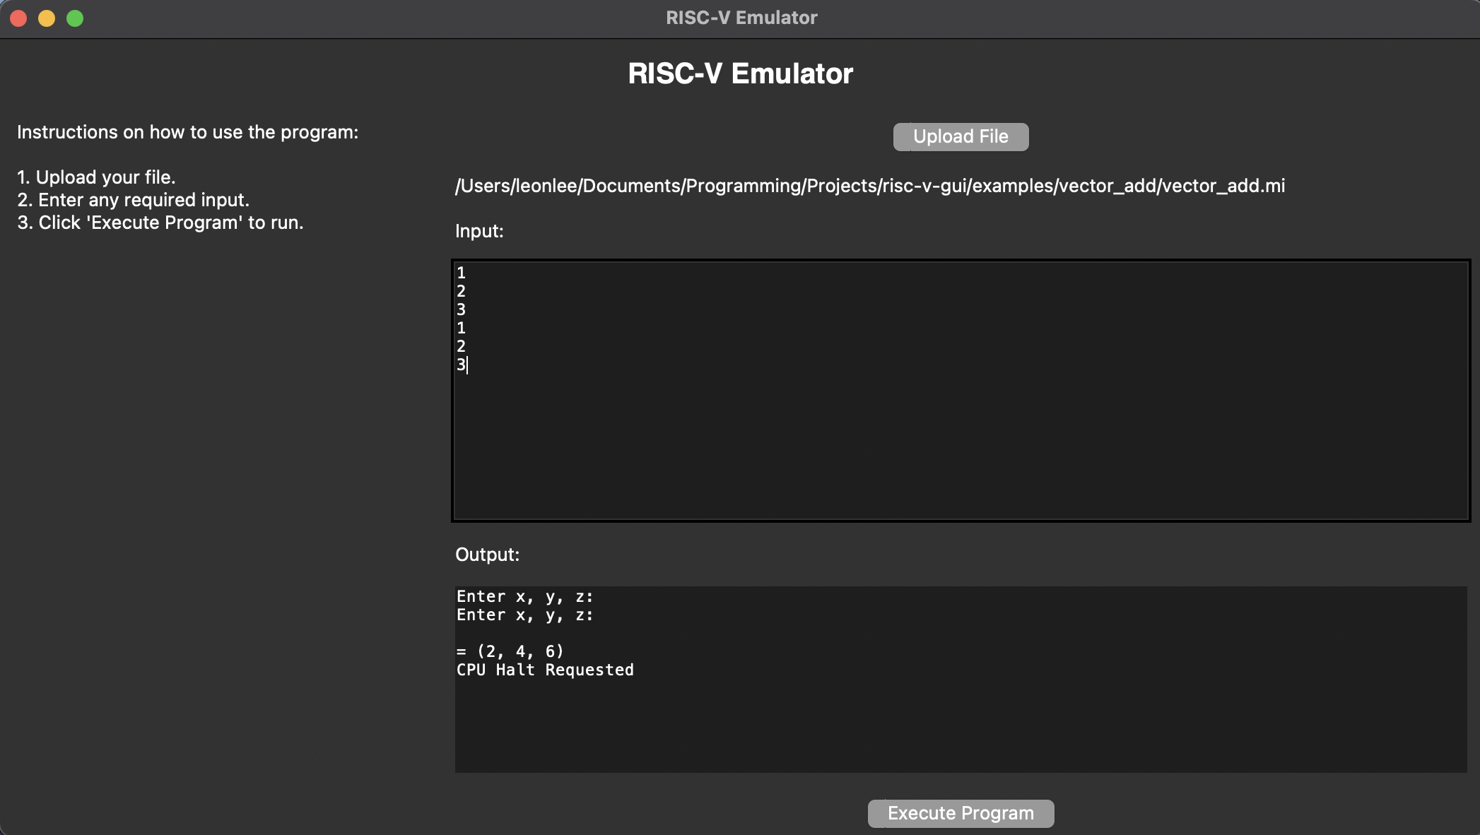Viewport: 1480px width, 835px height.
Task: Click the '= (2, 4, 6)' output line
Action: click(510, 651)
